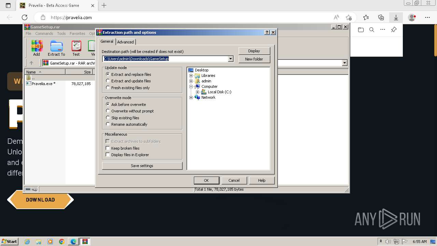Pin the downloads panel
The image size is (437, 246).
(394, 30)
